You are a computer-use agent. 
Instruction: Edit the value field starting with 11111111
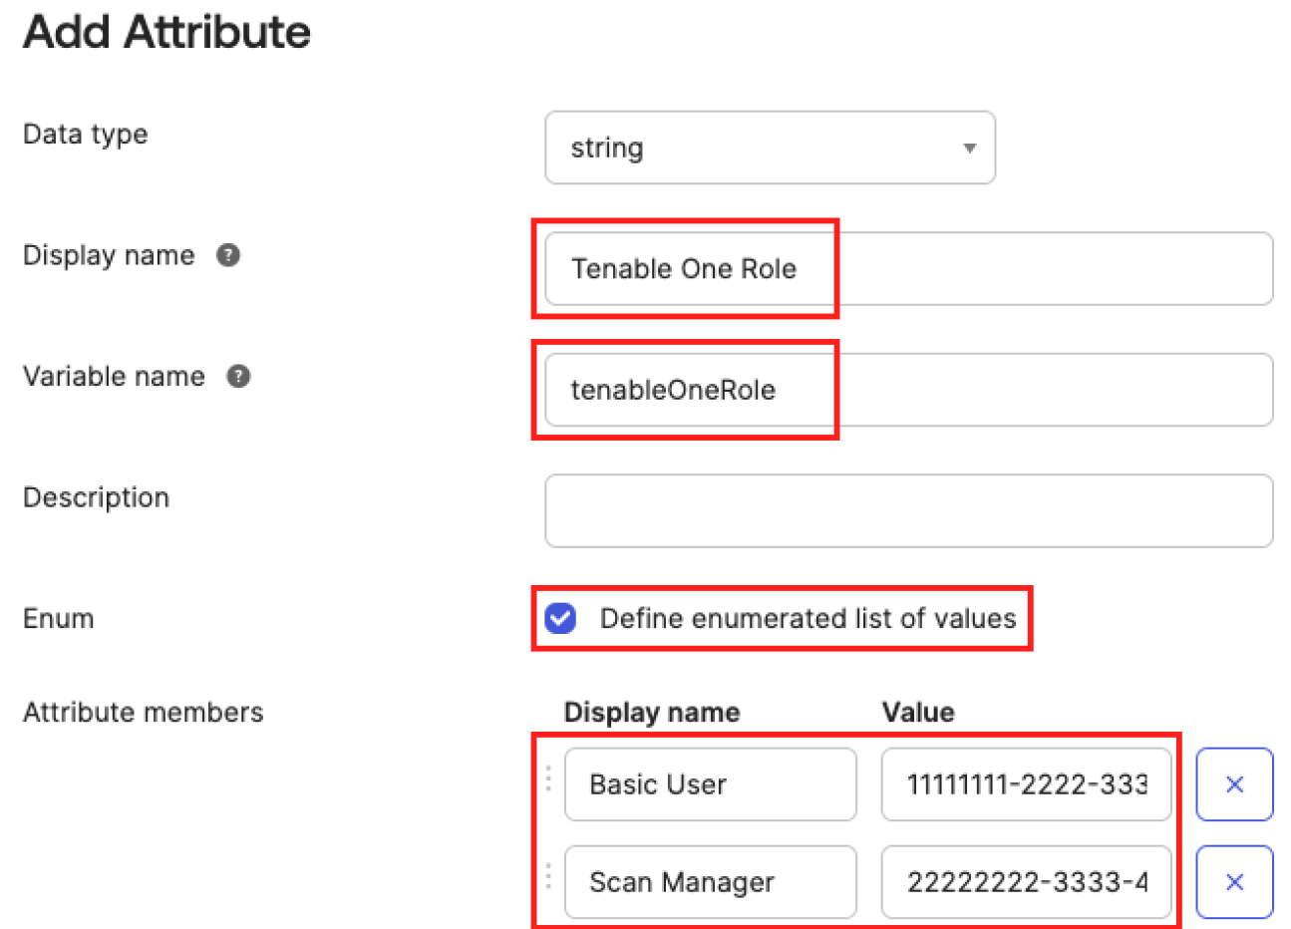pos(1025,784)
